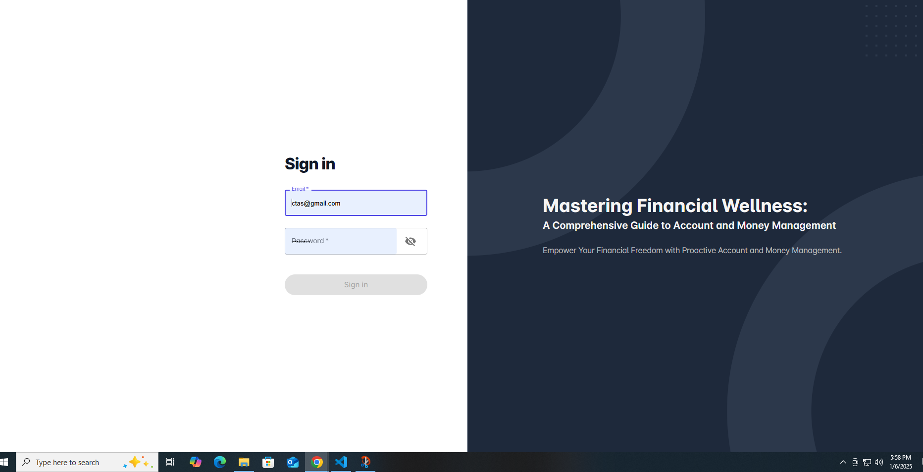Focus the Password input field
Viewport: 923px width, 472px height.
341,241
